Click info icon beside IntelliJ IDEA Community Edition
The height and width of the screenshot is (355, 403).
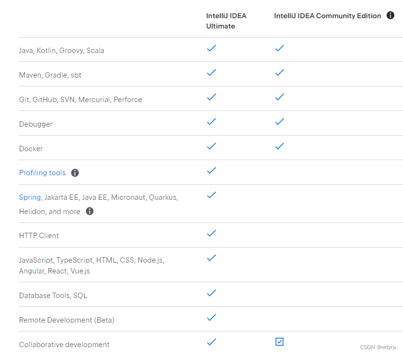click(x=390, y=15)
